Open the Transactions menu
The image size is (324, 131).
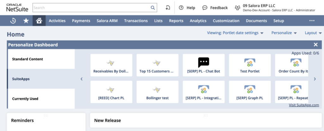136,21
